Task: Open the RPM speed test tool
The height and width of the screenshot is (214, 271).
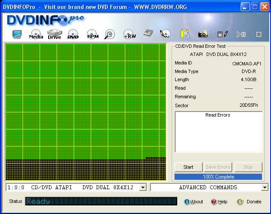Action: click(93, 34)
